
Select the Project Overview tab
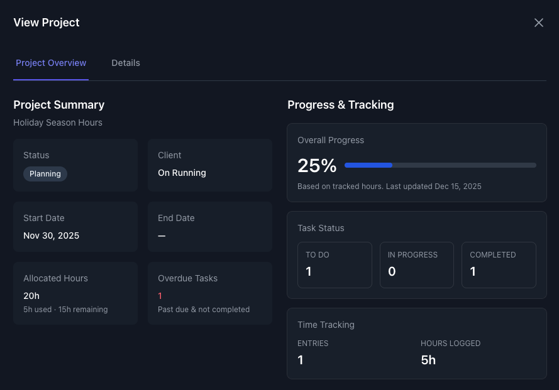pos(51,63)
